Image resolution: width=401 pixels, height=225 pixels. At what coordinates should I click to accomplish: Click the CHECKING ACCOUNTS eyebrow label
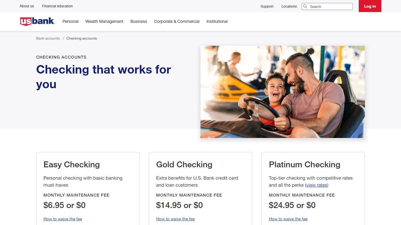[61, 57]
